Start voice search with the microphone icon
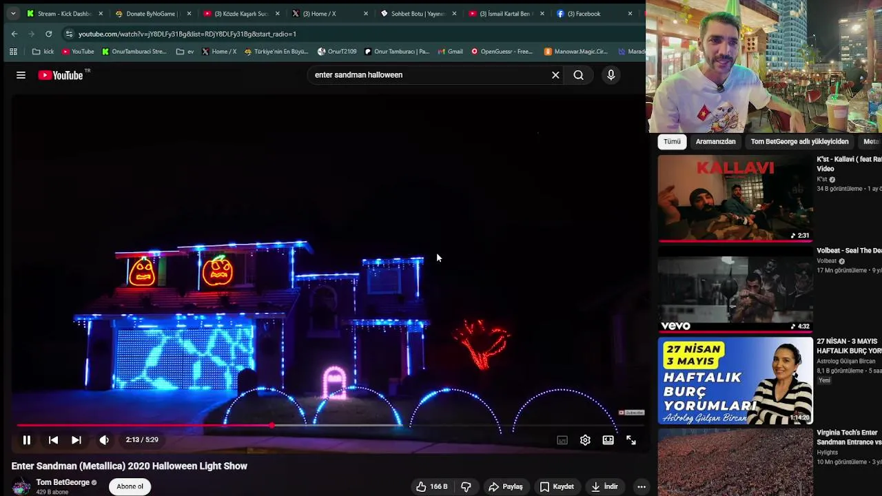This screenshot has width=882, height=496. click(x=611, y=75)
